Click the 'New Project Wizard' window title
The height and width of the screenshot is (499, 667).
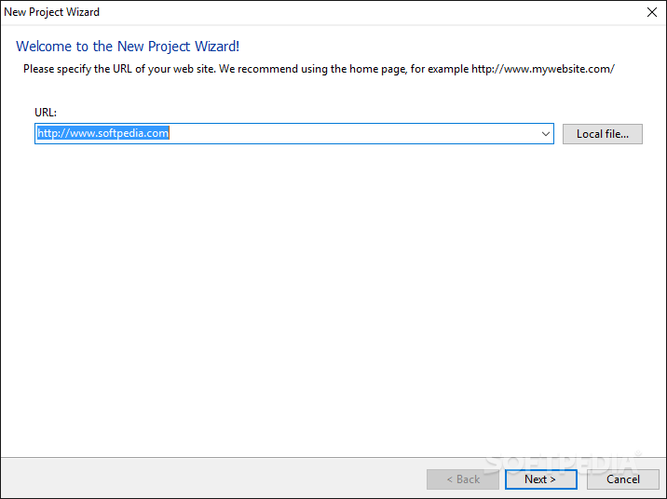coord(51,12)
